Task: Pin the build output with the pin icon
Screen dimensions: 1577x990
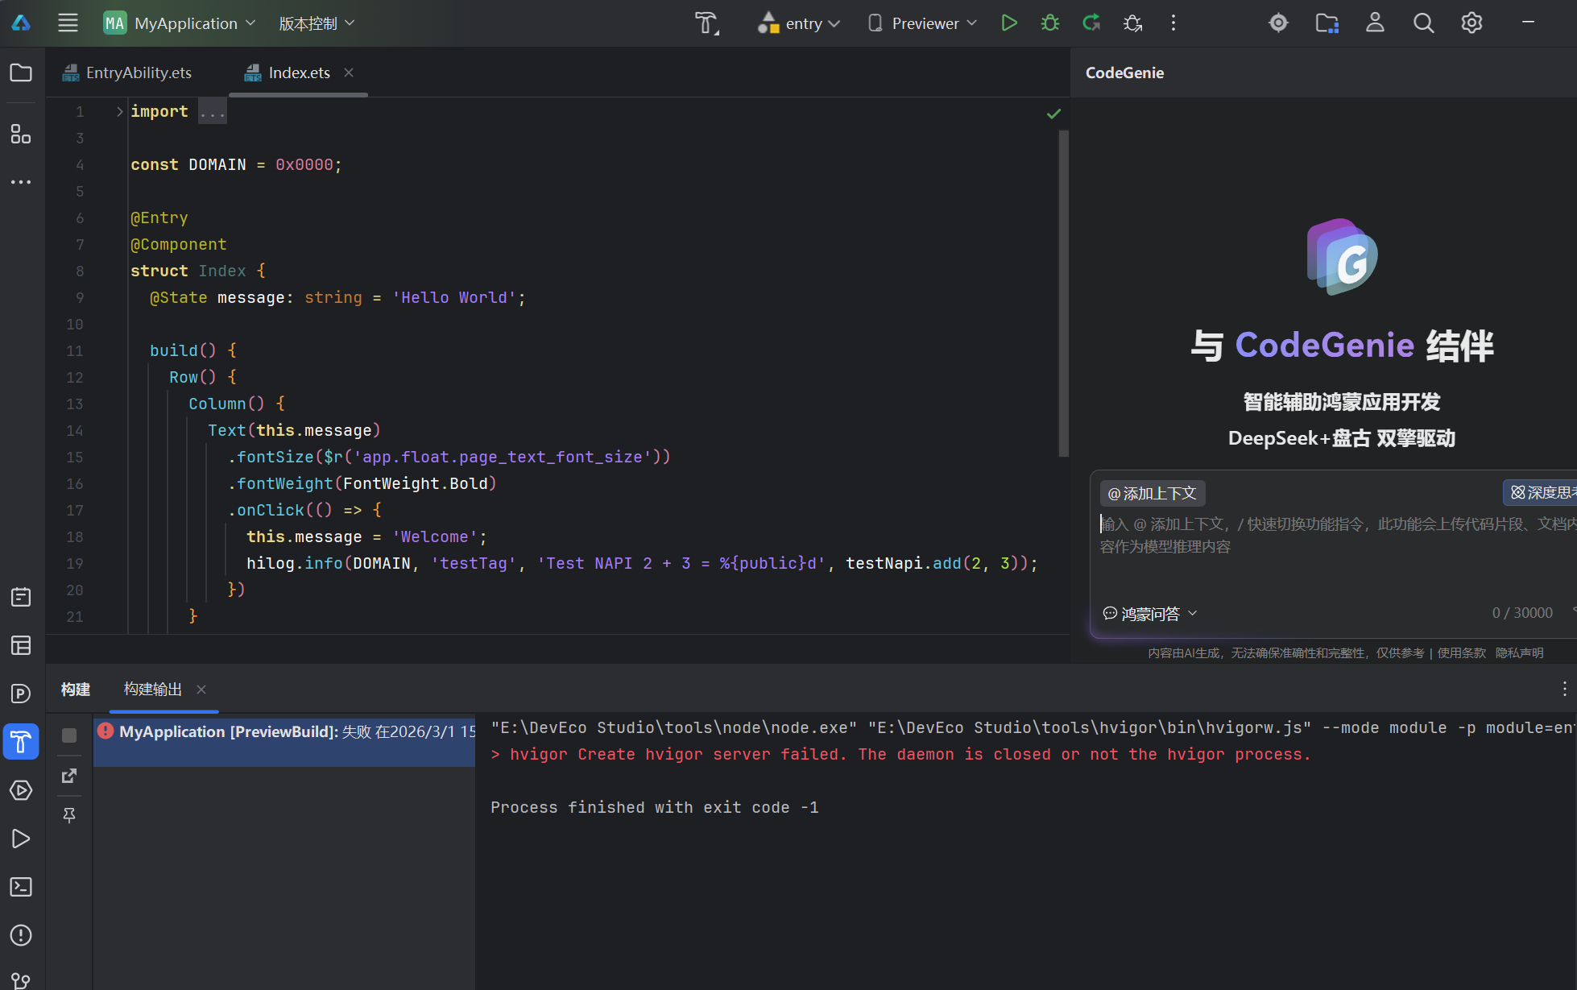Action: click(69, 815)
